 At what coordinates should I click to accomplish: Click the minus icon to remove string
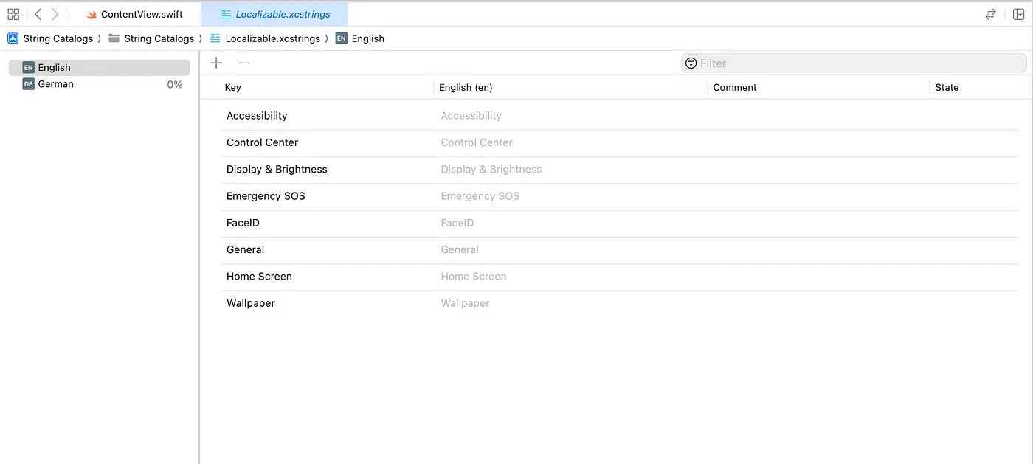243,63
